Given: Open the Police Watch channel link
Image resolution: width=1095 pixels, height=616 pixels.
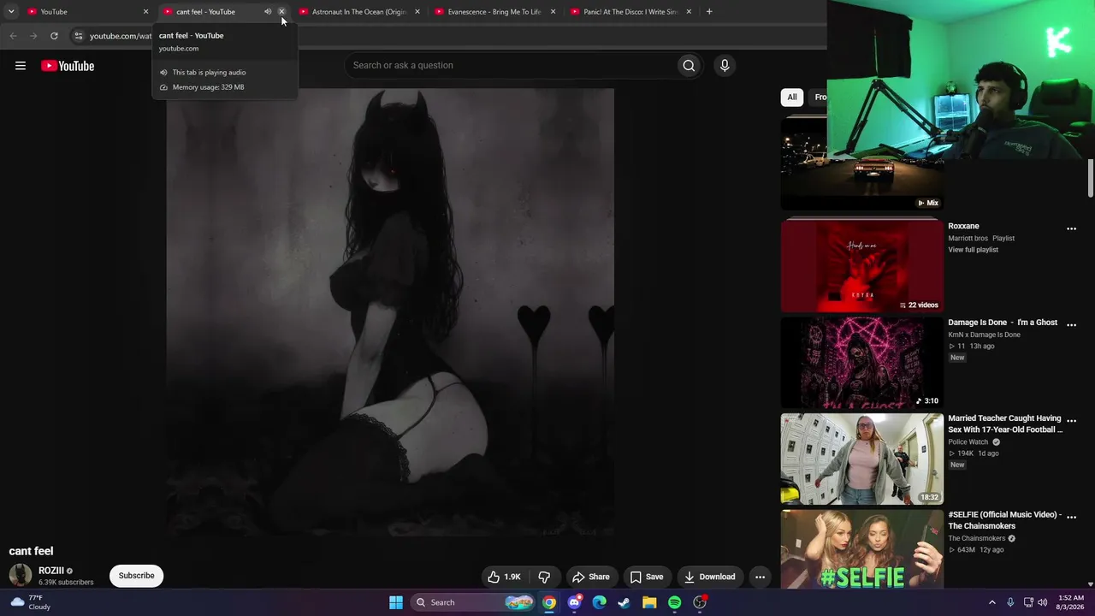Looking at the screenshot, I should click(x=968, y=442).
